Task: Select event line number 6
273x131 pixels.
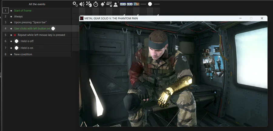Action: (x=5, y=41)
